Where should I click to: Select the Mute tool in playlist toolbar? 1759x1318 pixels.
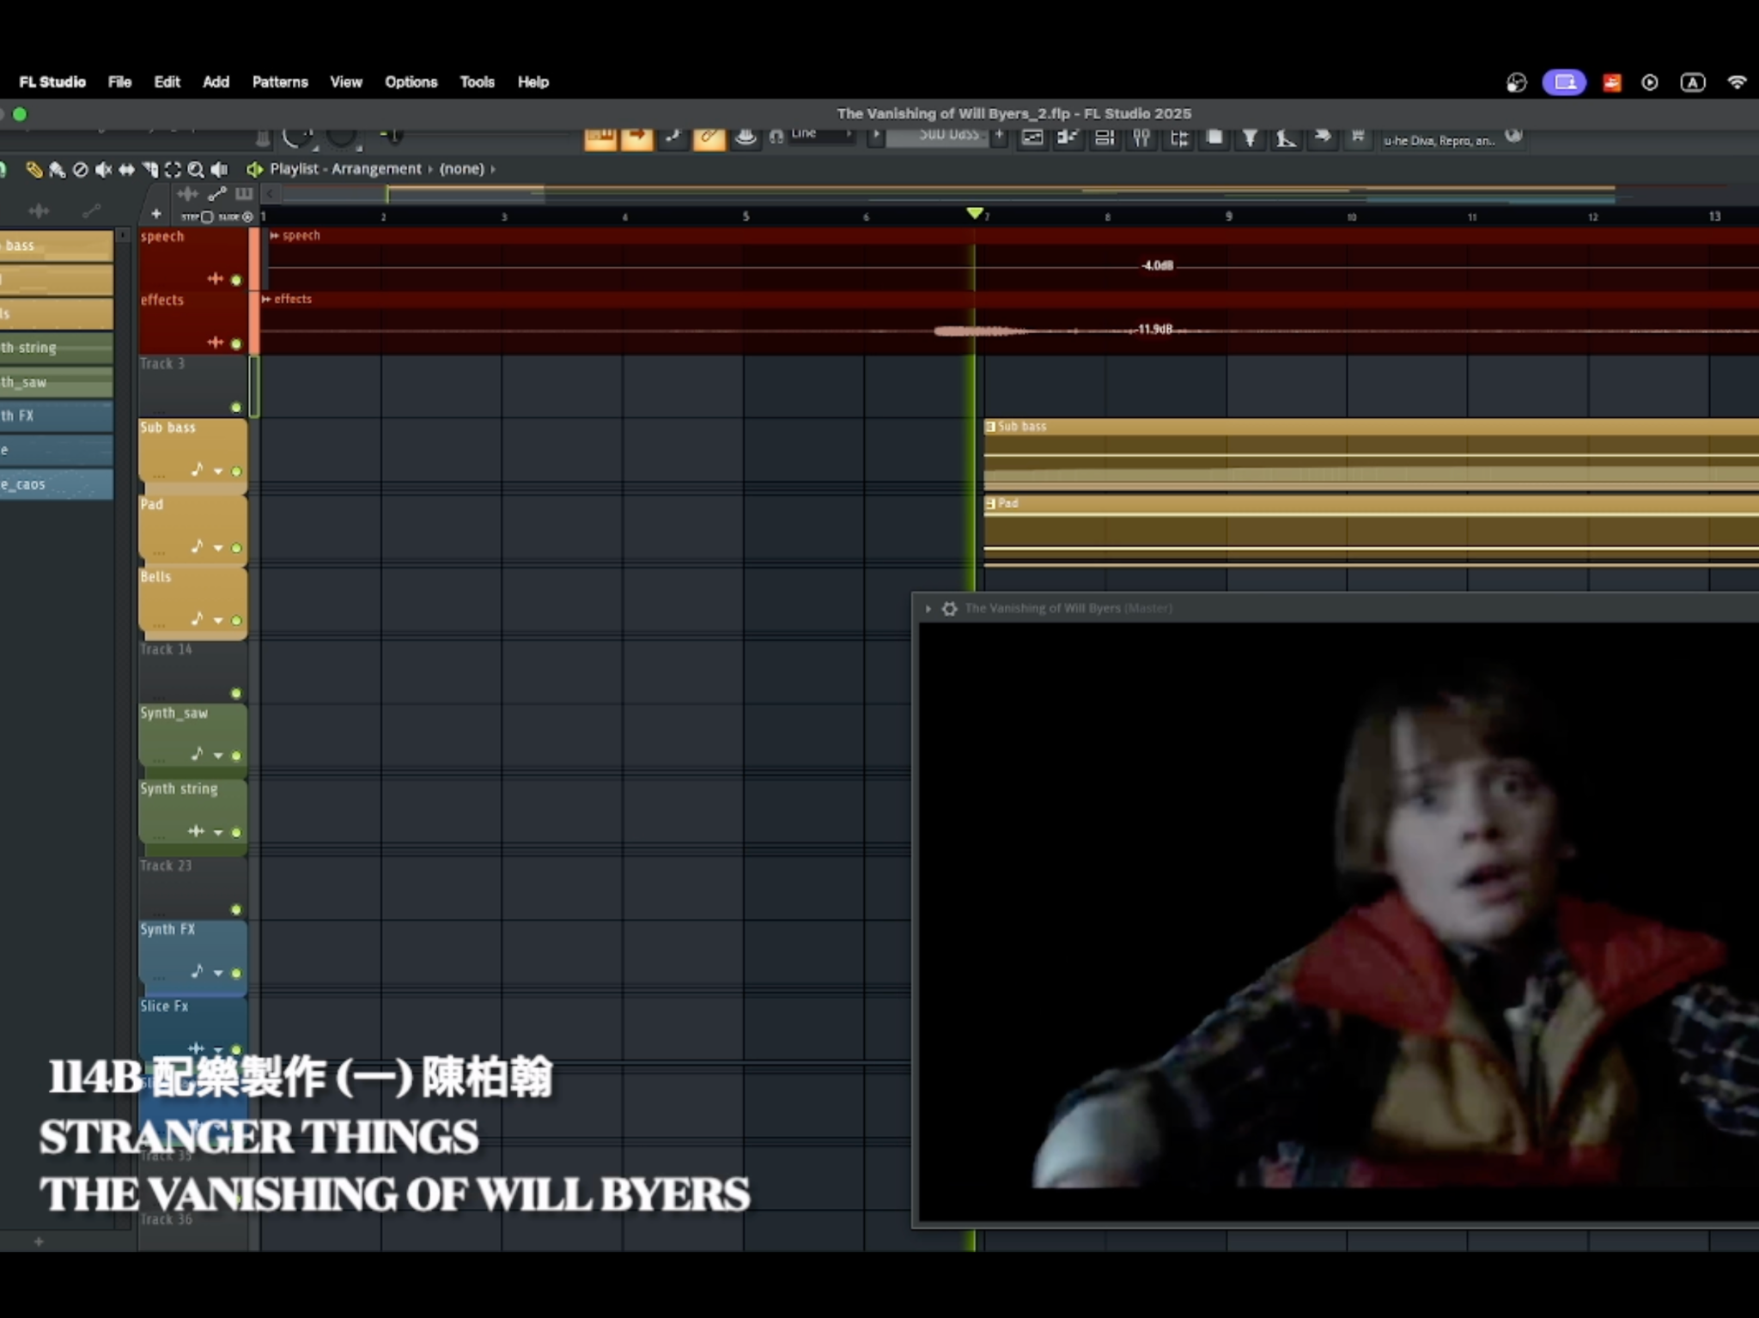(103, 170)
